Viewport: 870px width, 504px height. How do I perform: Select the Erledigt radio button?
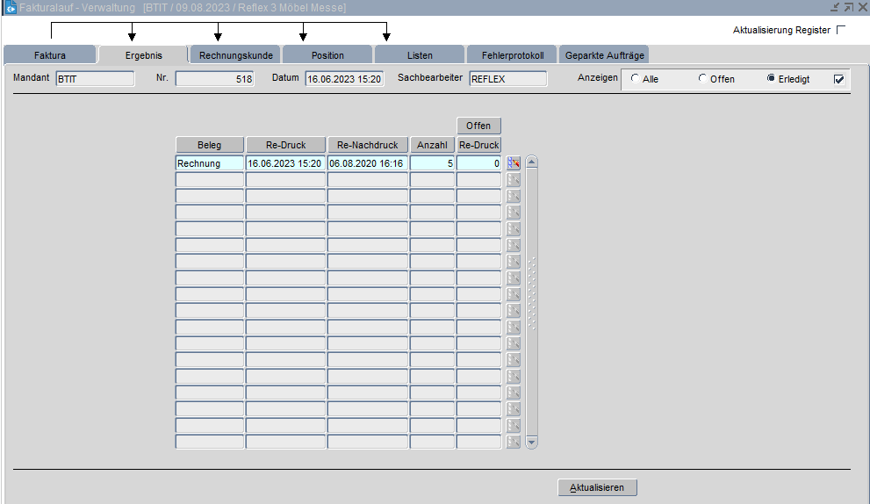click(771, 79)
